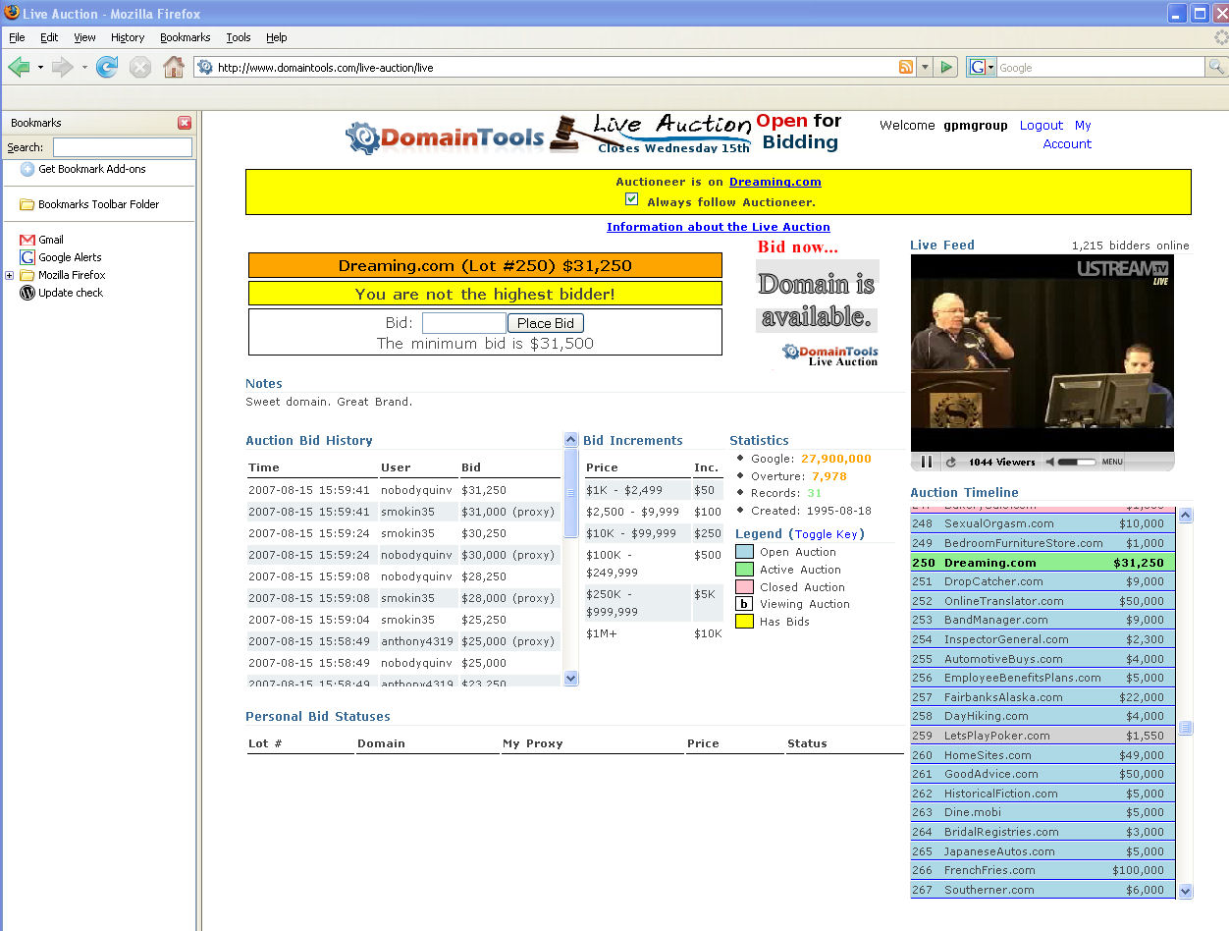1229x931 pixels.
Task: Open the search engine selector dropdown
Action: [x=982, y=67]
